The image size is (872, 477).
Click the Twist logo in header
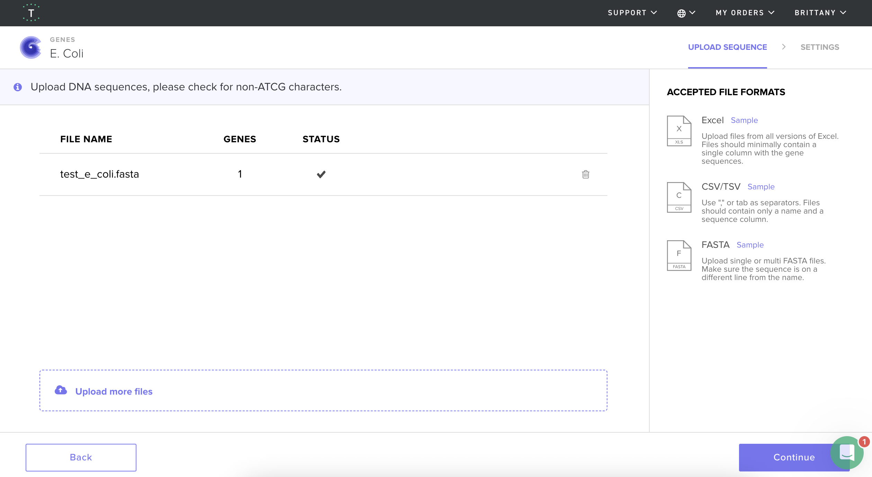31,13
